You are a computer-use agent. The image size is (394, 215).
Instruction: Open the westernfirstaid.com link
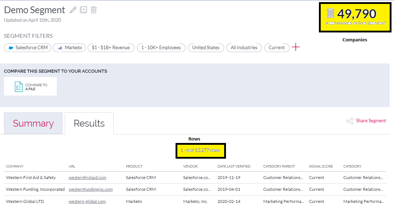(87, 178)
